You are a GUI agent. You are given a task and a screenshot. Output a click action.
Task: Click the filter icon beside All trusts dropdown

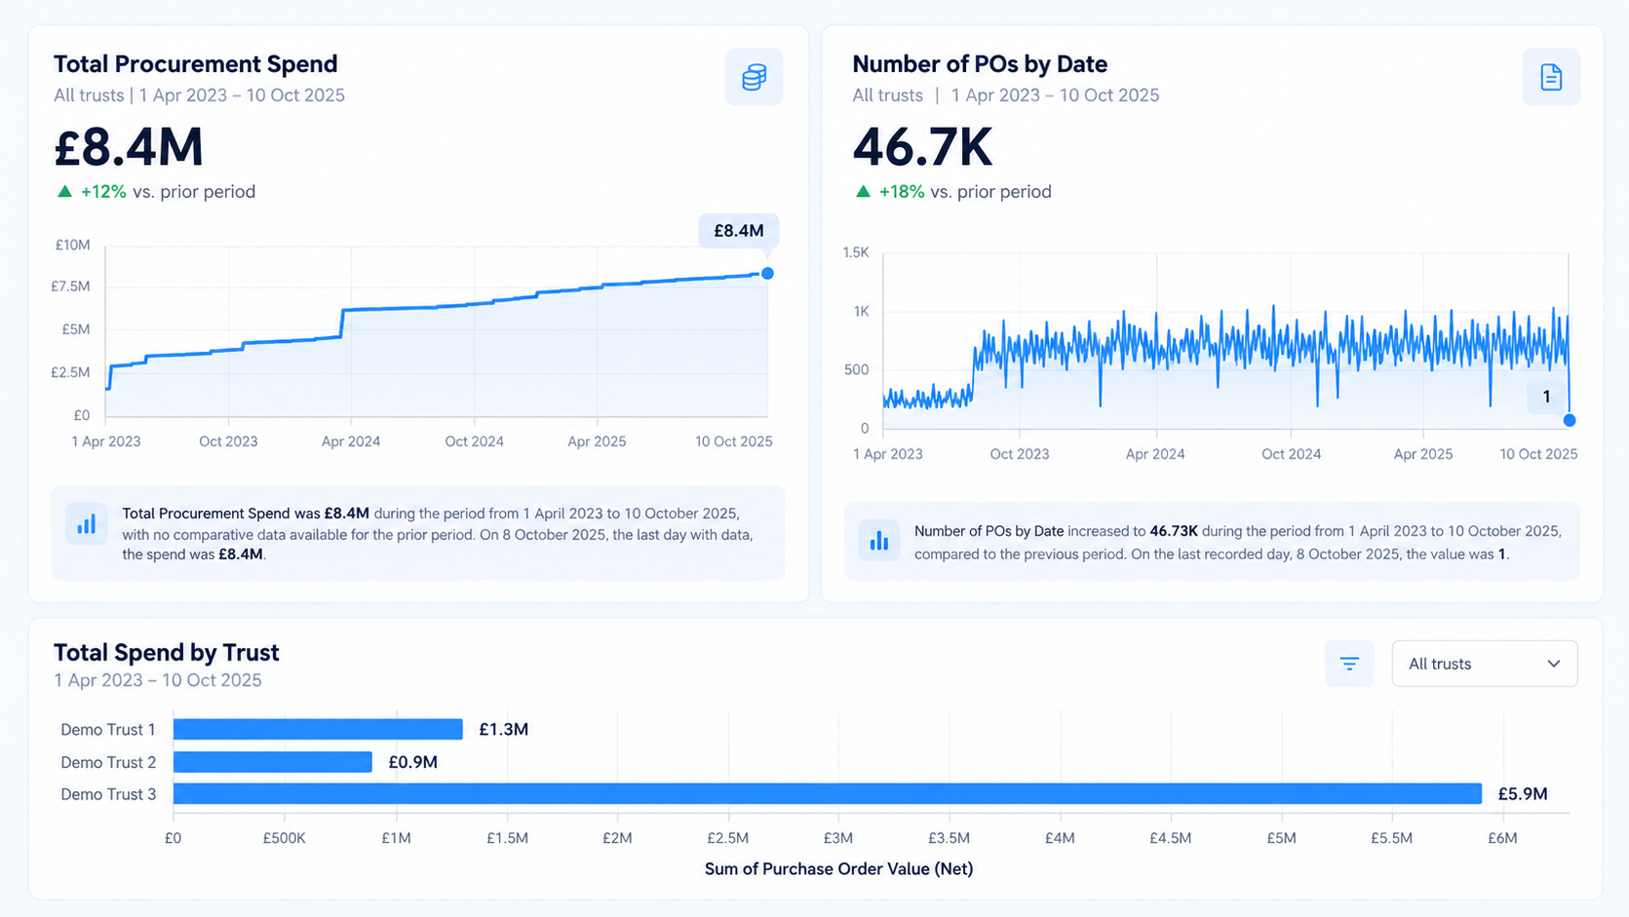coord(1349,664)
